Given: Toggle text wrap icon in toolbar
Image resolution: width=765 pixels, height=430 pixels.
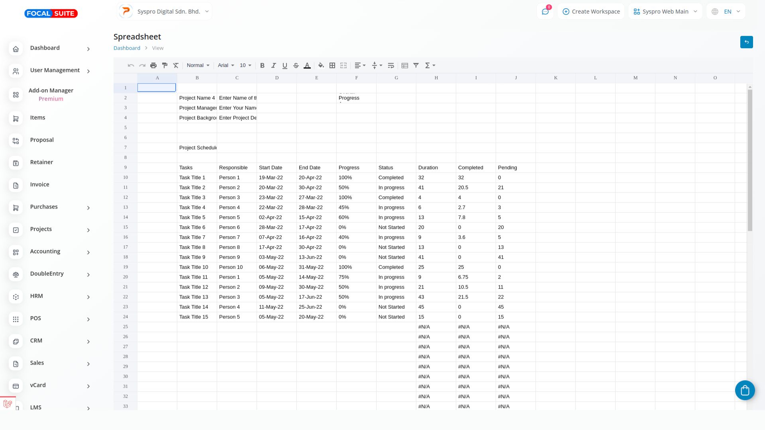Looking at the screenshot, I should pyautogui.click(x=391, y=66).
